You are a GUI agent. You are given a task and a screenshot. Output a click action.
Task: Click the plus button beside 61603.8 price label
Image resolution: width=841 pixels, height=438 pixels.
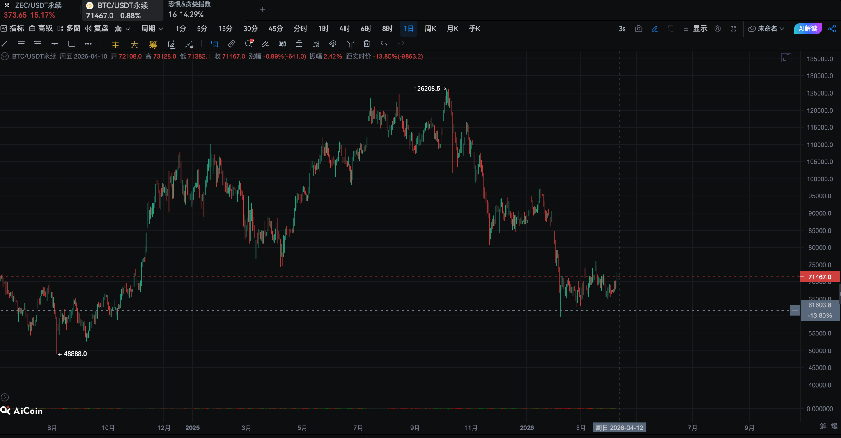[x=795, y=310]
